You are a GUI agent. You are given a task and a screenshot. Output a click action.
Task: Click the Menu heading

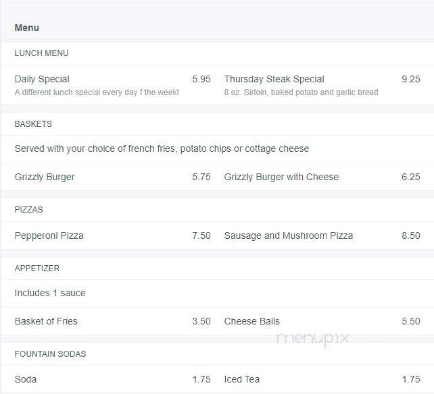[26, 28]
